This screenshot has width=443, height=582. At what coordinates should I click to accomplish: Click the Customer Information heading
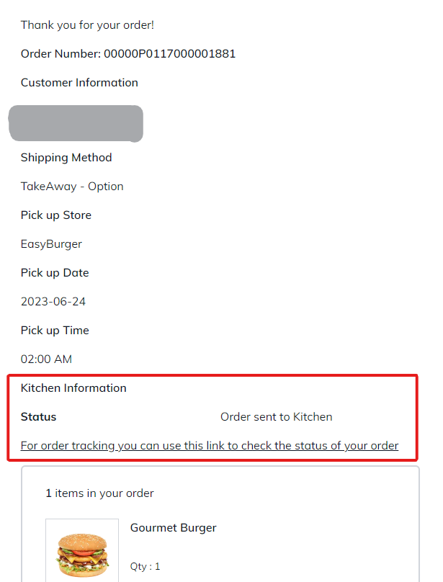pos(79,83)
